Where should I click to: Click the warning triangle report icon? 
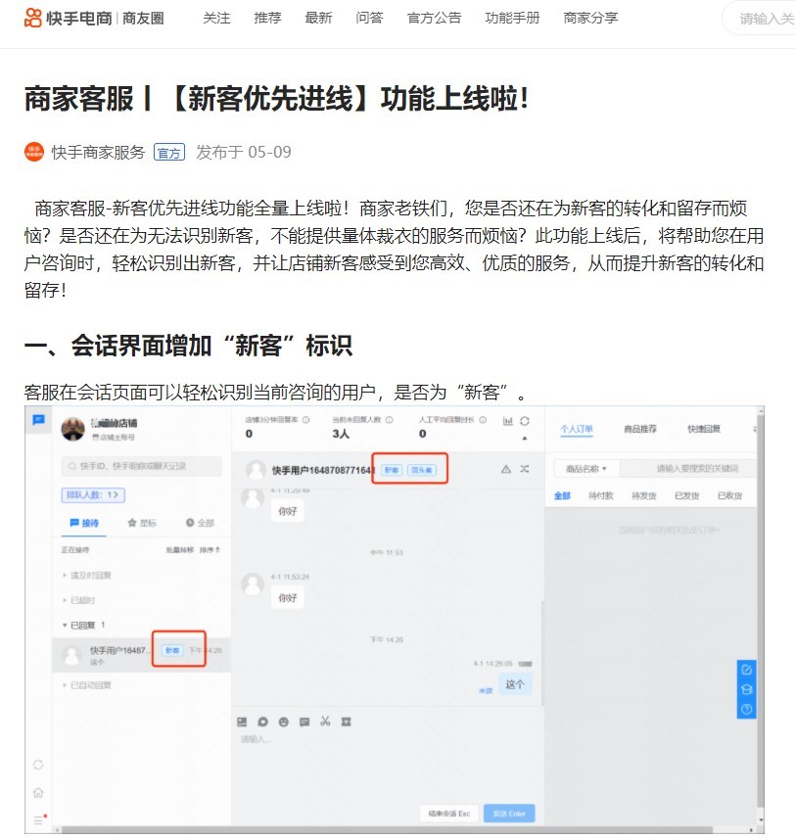point(506,469)
